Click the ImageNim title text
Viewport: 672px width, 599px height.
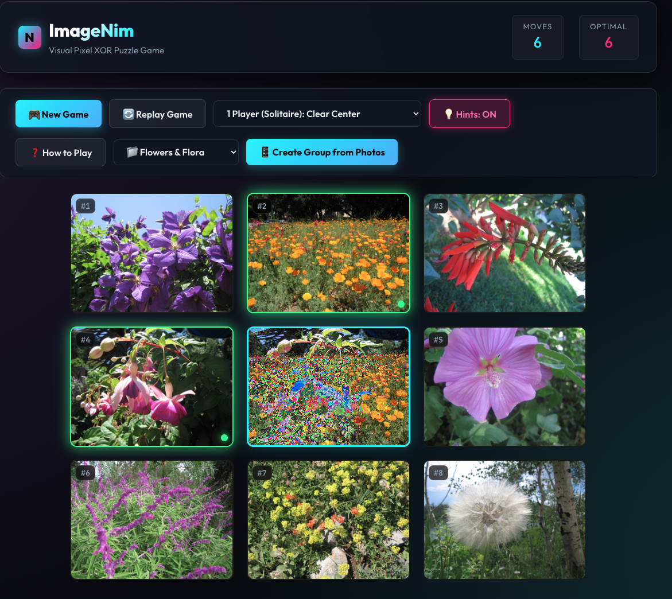91,31
